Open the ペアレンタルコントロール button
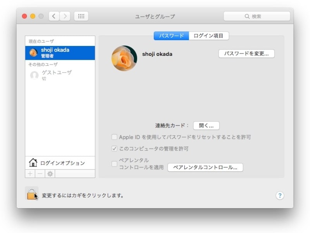The width and height of the screenshot is (310, 233). [x=205, y=168]
